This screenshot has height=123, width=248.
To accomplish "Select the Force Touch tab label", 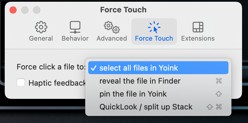I will [x=154, y=39].
